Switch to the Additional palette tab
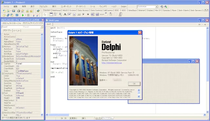Viewport: 210px width, 121px height. click(x=56, y=10)
